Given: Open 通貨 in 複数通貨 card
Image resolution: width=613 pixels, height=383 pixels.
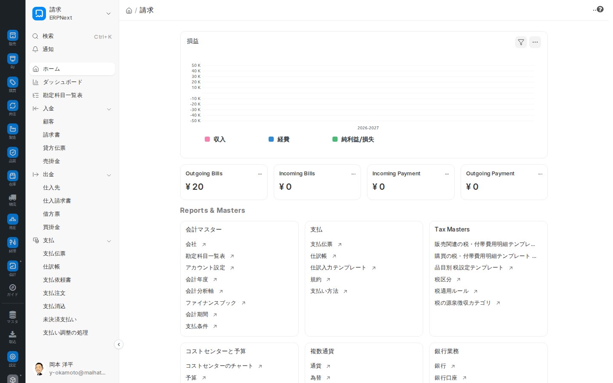Looking at the screenshot, I should (x=316, y=366).
